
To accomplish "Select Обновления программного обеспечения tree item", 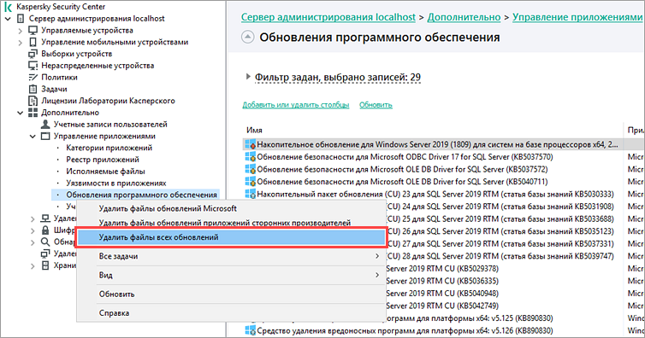I will (x=141, y=195).
